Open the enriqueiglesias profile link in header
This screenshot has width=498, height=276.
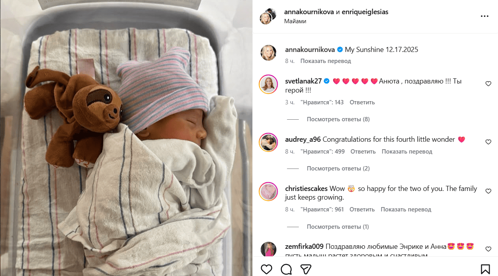(365, 12)
